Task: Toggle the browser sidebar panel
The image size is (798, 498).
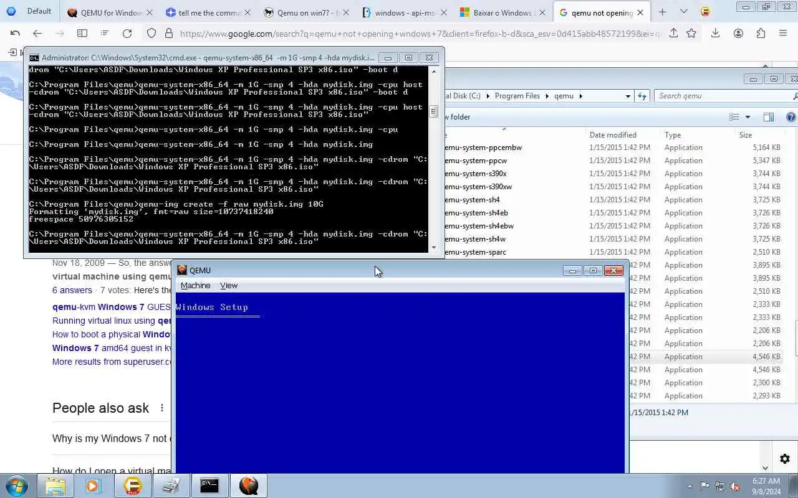Action: click(82, 34)
